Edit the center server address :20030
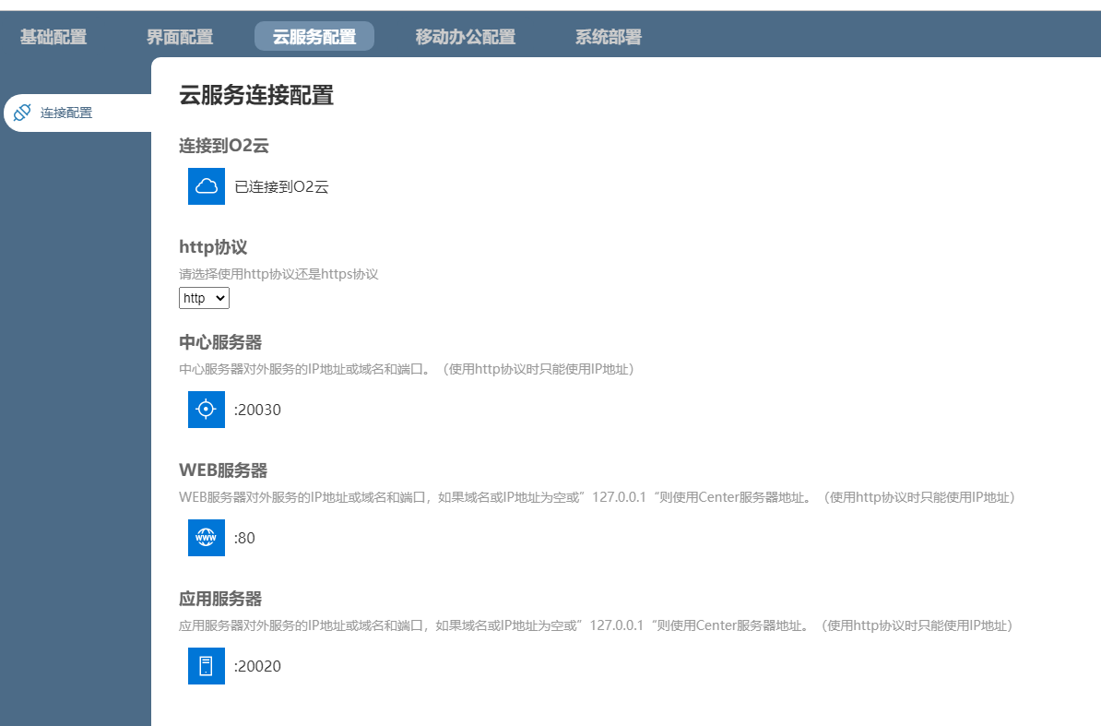The width and height of the screenshot is (1101, 726). point(257,410)
